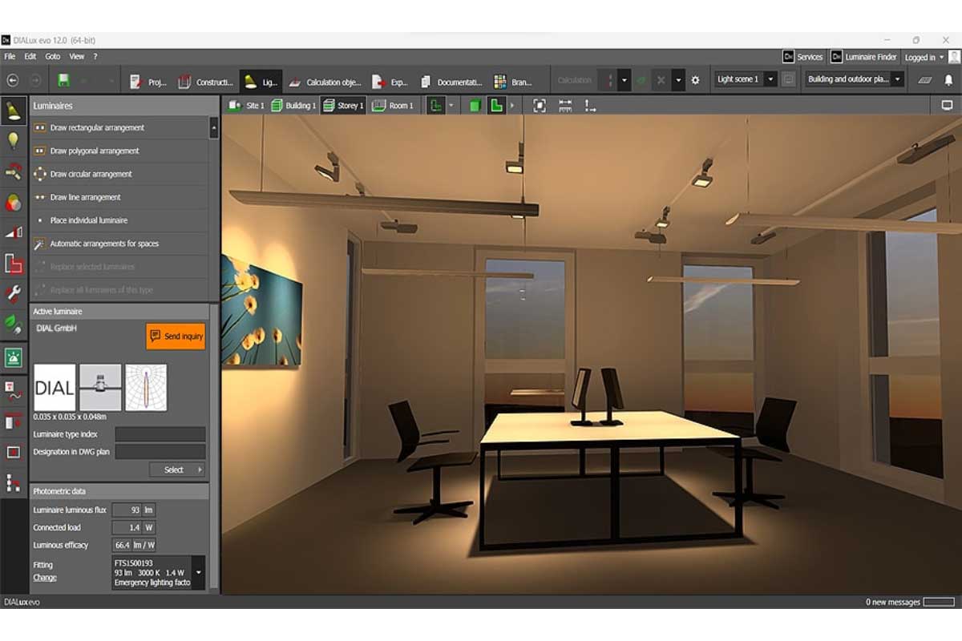Select the lamps bulb tool in sidebar
Screen dimensions: 962x641
click(x=13, y=142)
